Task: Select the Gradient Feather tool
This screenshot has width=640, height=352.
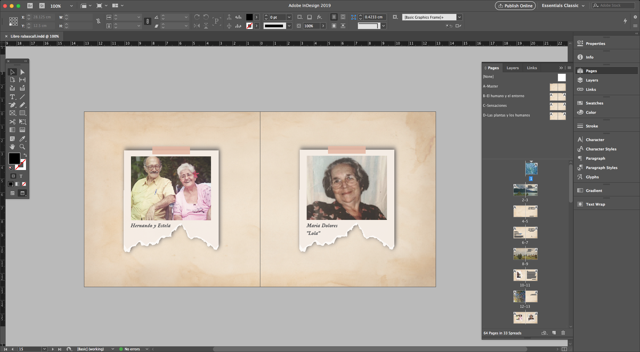Action: 22,130
